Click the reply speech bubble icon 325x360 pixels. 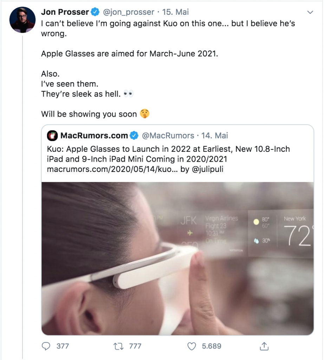pyautogui.click(x=46, y=346)
